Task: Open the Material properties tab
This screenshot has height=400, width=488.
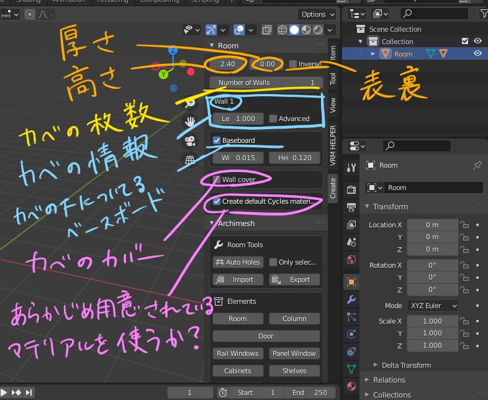Action: 351,386
